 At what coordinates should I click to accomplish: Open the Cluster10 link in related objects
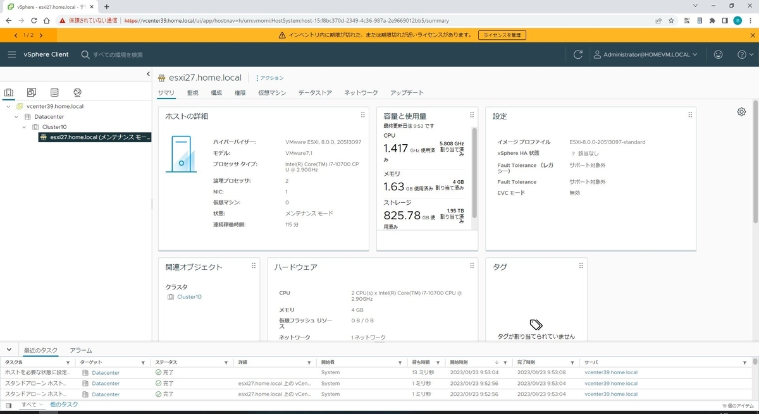[x=189, y=296]
